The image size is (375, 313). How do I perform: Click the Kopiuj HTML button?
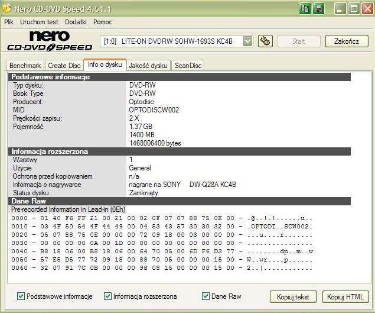(x=345, y=297)
